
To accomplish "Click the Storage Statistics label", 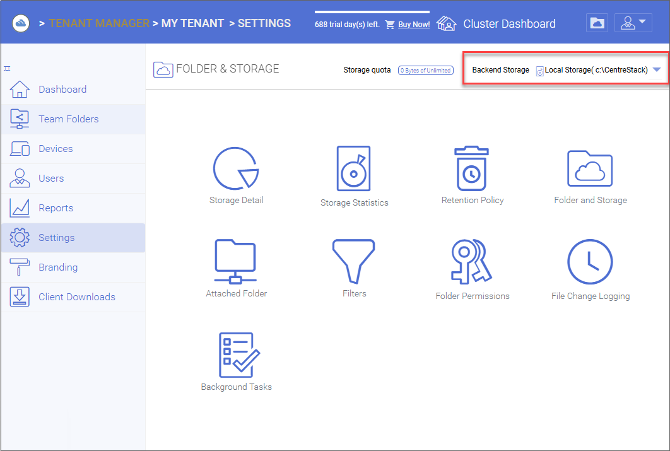I will [x=354, y=202].
